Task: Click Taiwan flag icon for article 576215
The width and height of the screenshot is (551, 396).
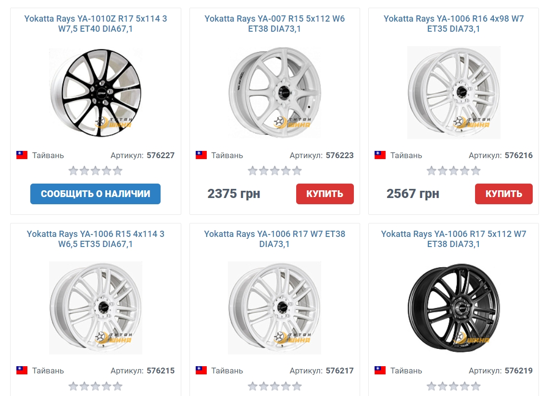Action: point(22,371)
